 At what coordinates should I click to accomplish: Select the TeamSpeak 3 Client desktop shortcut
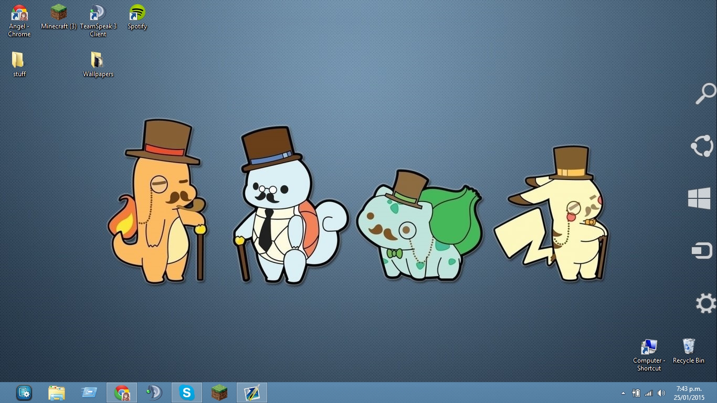pos(98,21)
